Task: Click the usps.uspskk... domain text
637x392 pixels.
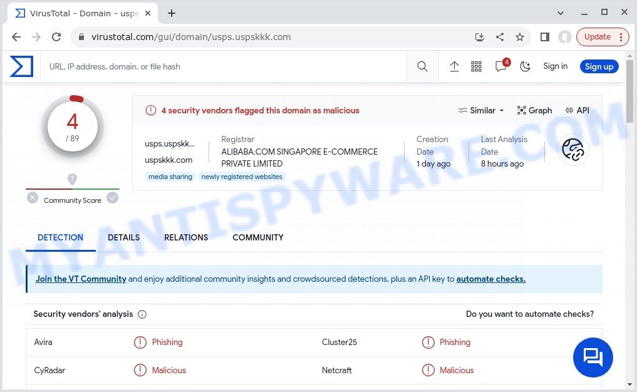Action: point(169,144)
